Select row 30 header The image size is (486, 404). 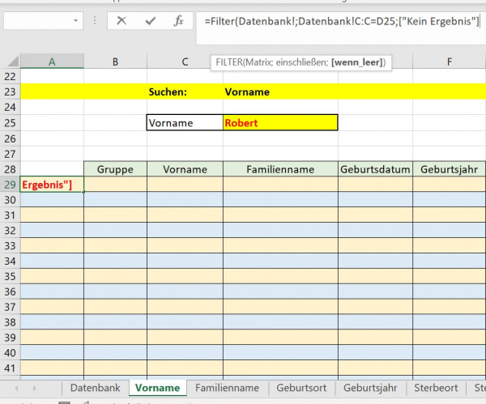coord(10,200)
